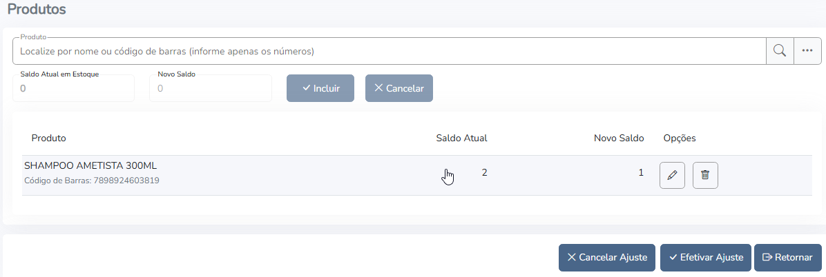This screenshot has height=277, width=826.
Task: Click the Novo Saldo column header
Action: point(618,138)
